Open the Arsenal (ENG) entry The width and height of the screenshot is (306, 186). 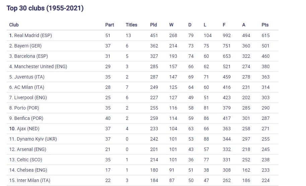[30, 149]
